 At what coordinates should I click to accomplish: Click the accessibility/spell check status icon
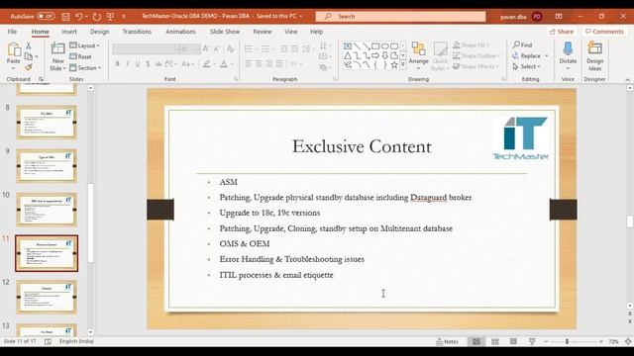[48, 341]
